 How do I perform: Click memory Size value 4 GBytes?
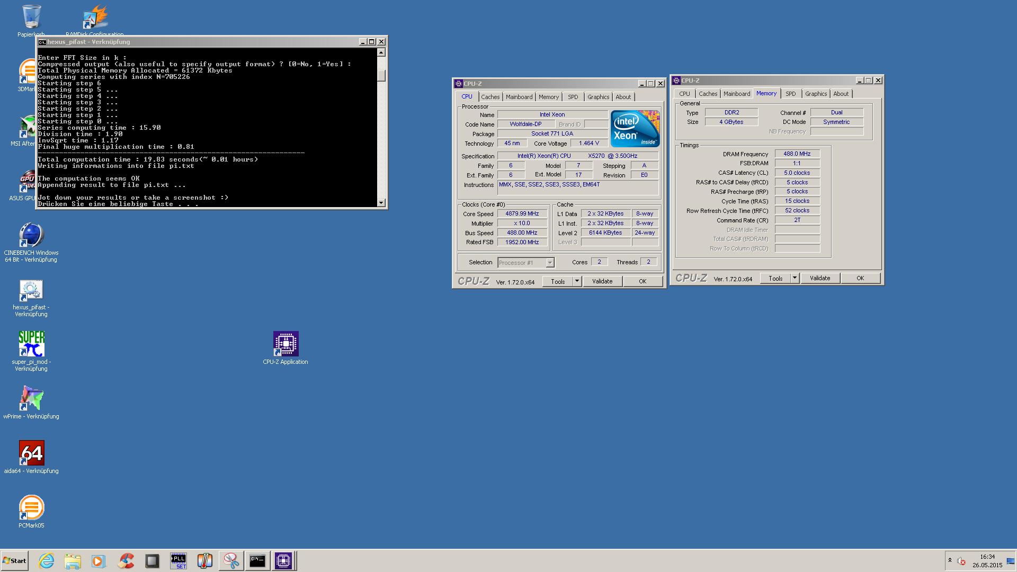(x=731, y=122)
